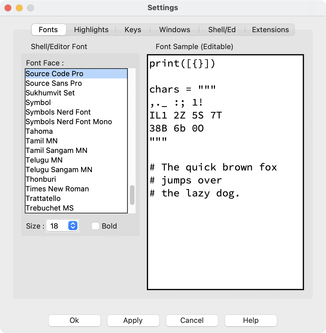The height and width of the screenshot is (333, 326).
Task: Open the Keys tab
Action: click(x=133, y=29)
